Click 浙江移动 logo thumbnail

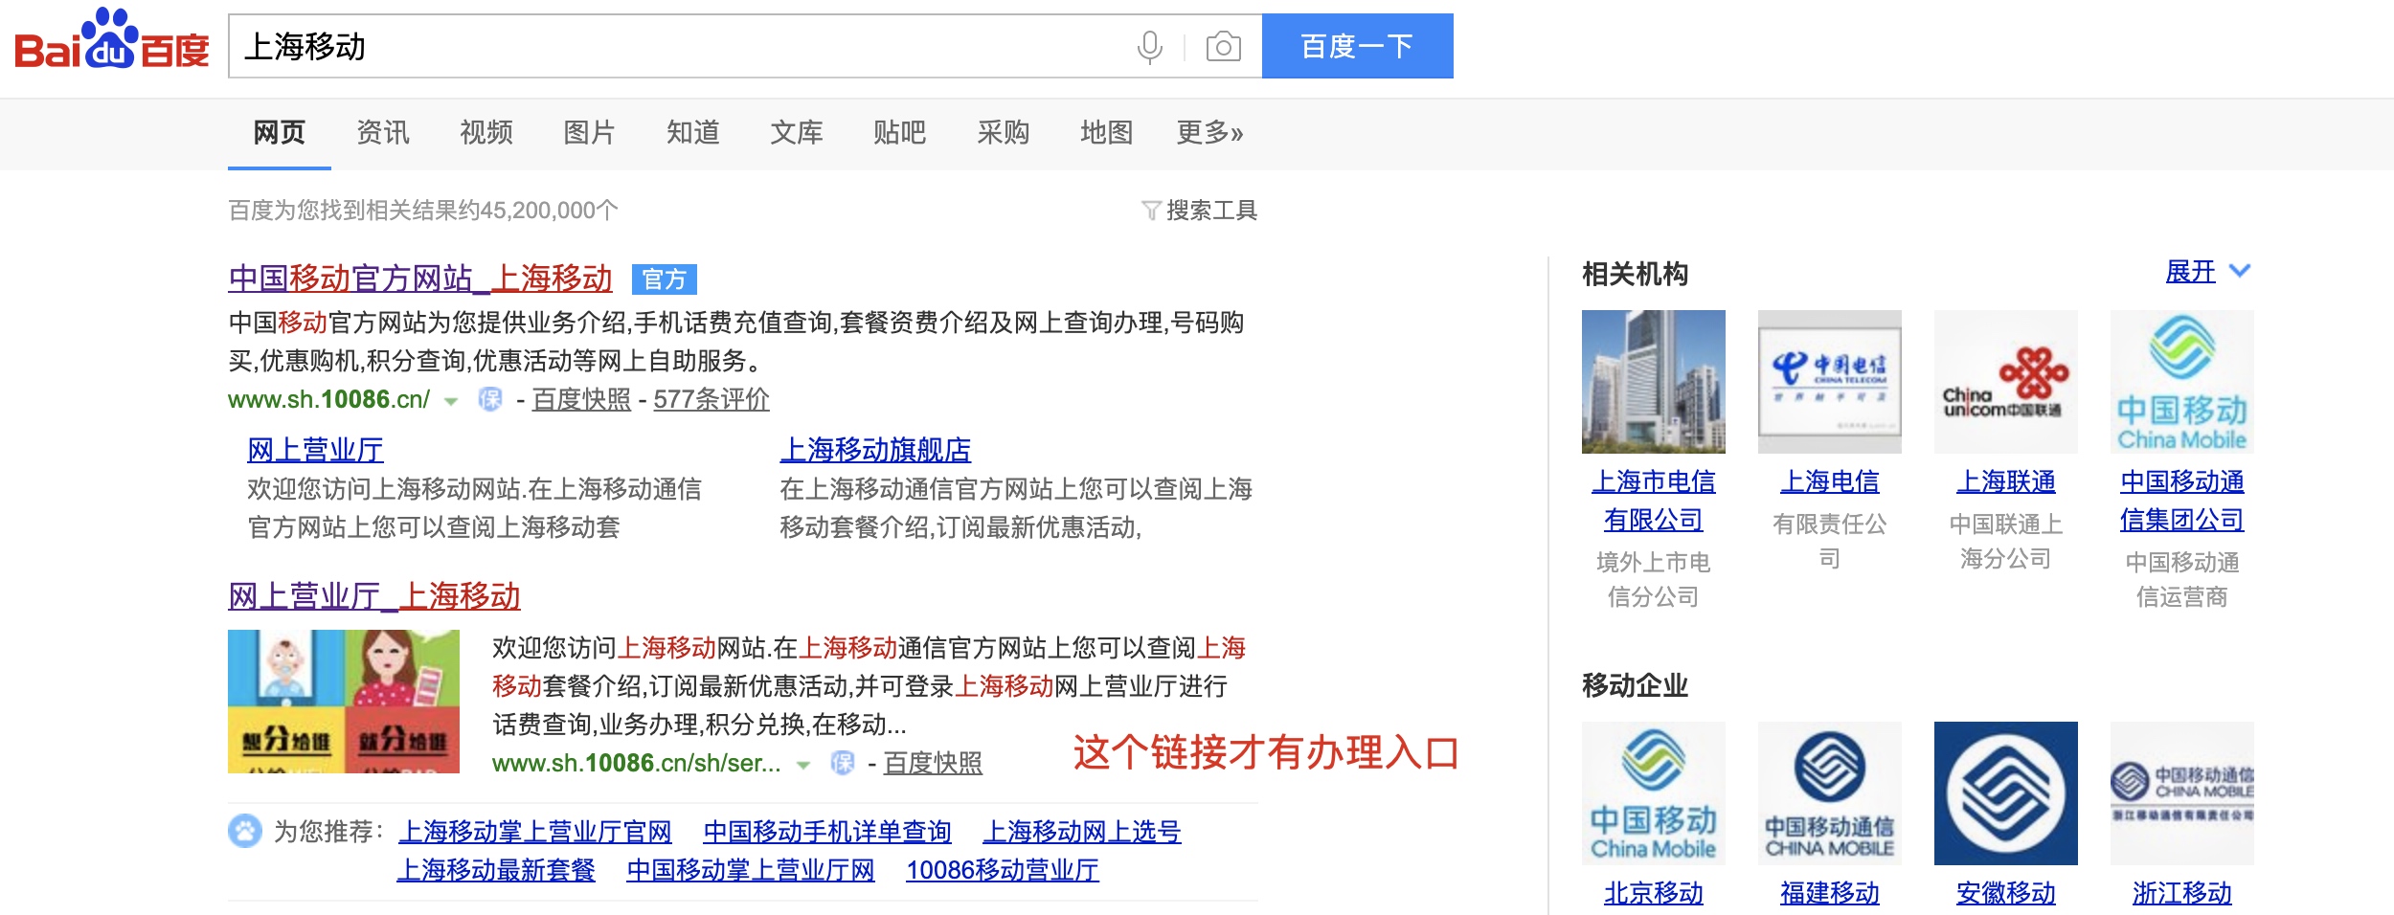click(x=2182, y=793)
